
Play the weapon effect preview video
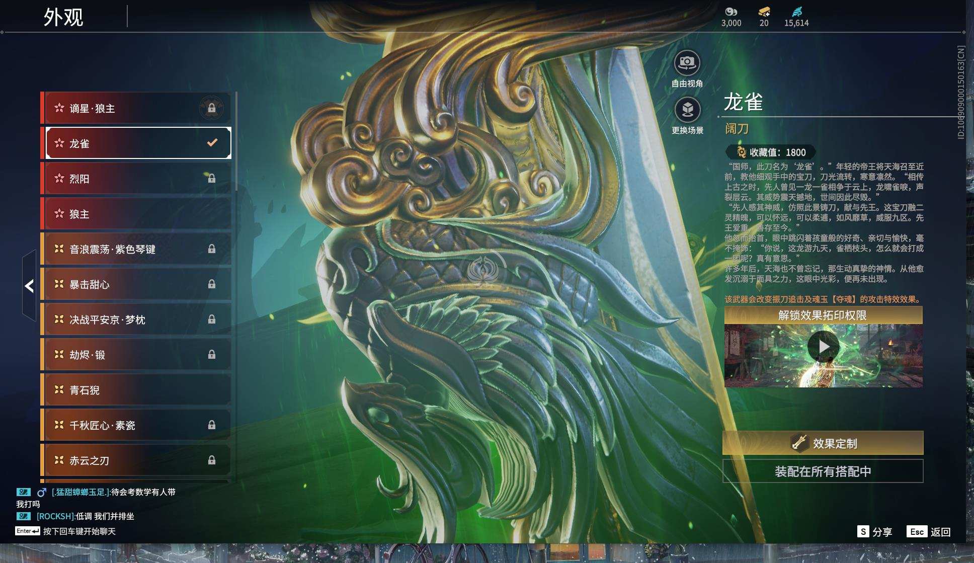tap(823, 347)
